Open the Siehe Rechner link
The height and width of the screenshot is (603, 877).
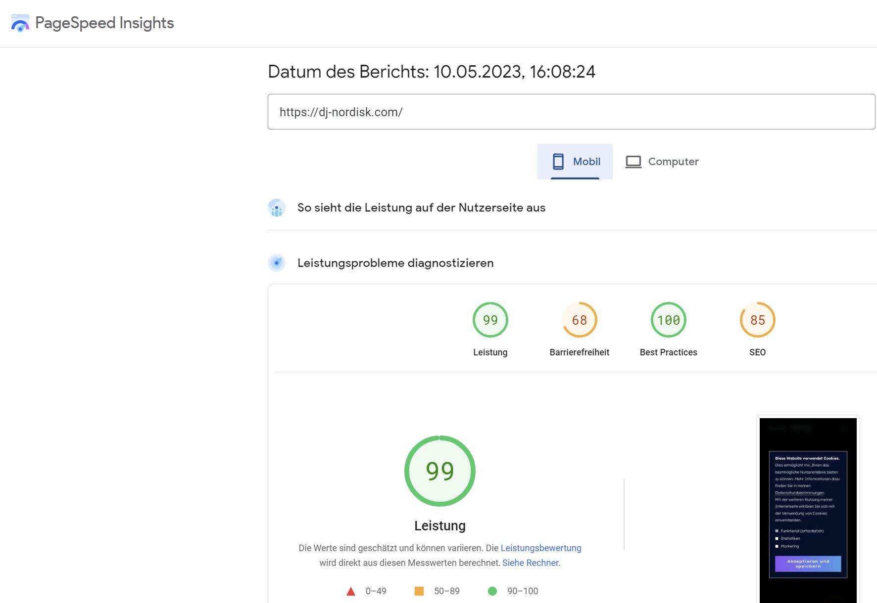point(531,563)
